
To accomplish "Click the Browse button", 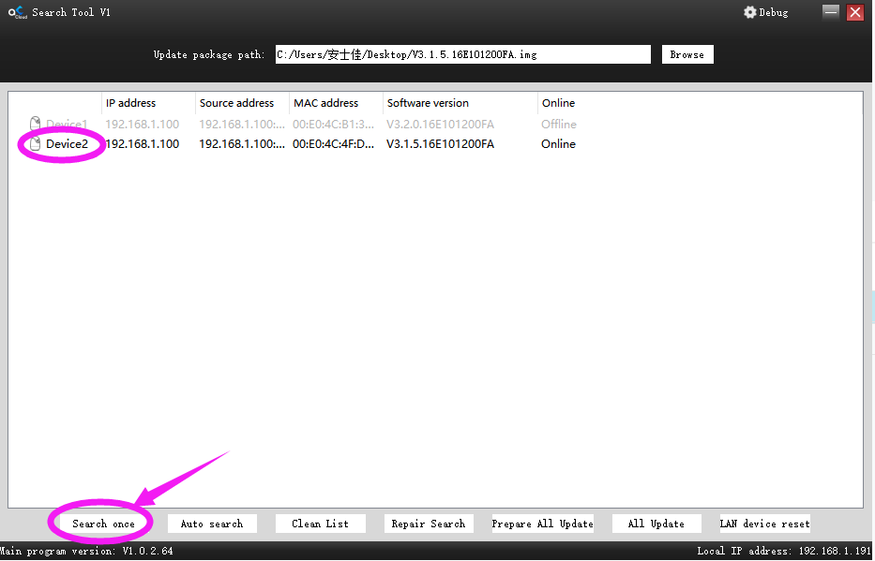I will (687, 54).
